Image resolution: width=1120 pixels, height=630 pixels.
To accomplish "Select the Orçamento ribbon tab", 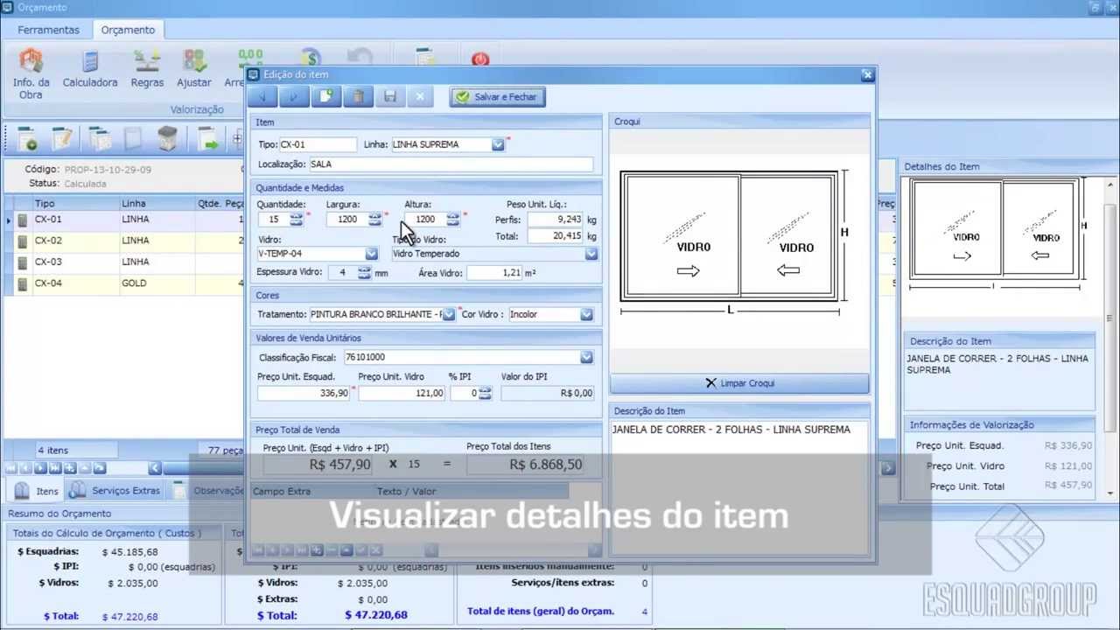I will click(x=128, y=30).
